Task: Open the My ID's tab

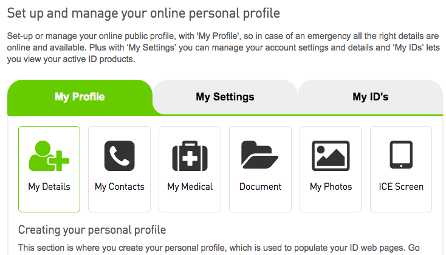Action: click(370, 97)
